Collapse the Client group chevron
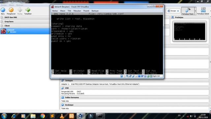The height and width of the screenshot is (119, 211). point(2,26)
